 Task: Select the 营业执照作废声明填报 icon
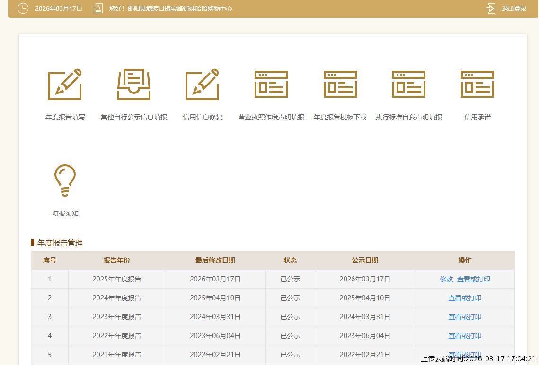pyautogui.click(x=271, y=85)
